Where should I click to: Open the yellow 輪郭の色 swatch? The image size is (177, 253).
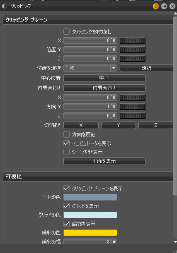(90, 233)
